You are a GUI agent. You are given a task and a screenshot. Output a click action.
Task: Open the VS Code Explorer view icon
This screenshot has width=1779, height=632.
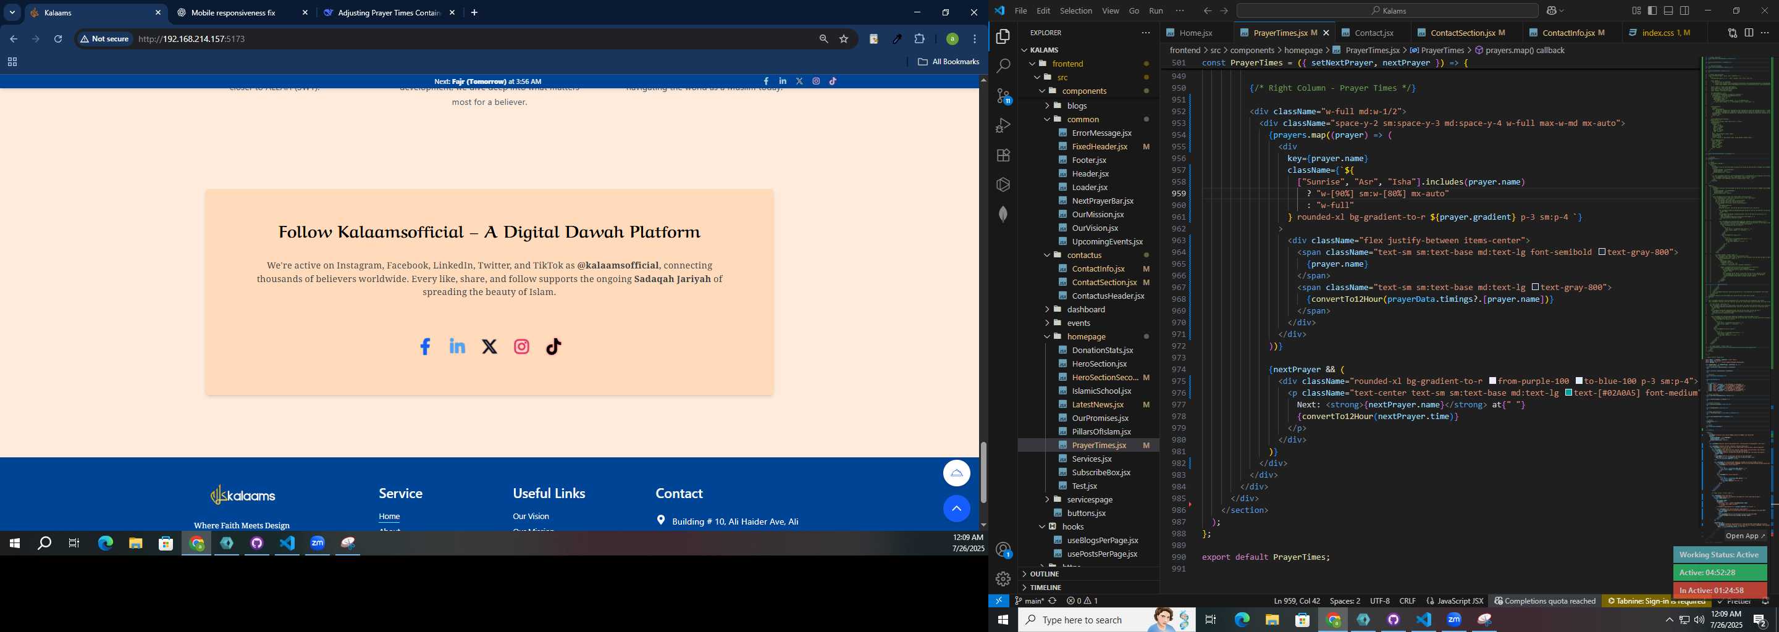(x=1003, y=36)
